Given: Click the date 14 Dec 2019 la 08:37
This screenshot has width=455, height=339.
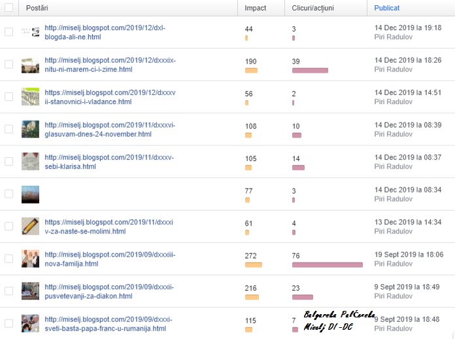Looking at the screenshot, I should (408, 158).
